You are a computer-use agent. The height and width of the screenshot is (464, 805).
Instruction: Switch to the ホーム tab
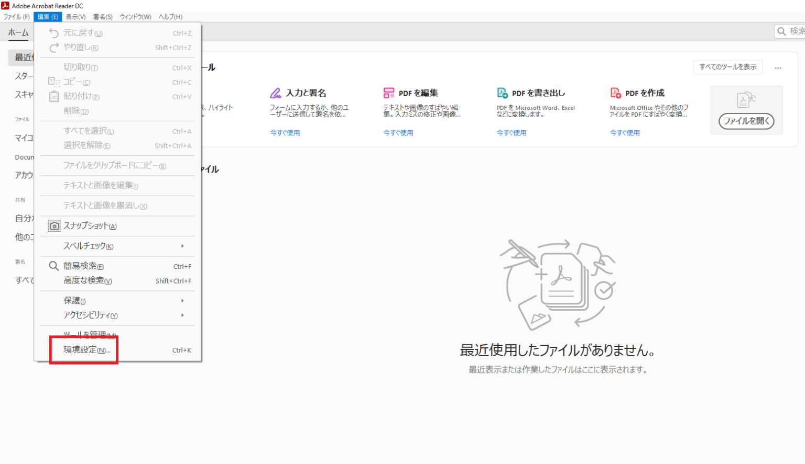18,32
